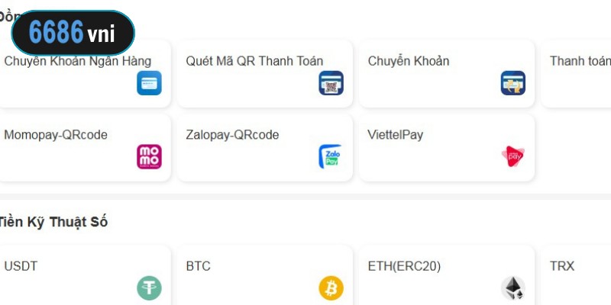
Task: Choose the Chuyển Khoản payment card
Action: coord(447,73)
